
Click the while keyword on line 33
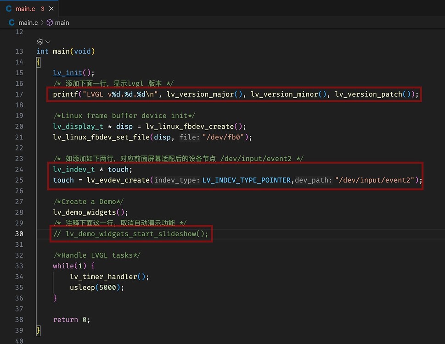point(63,266)
